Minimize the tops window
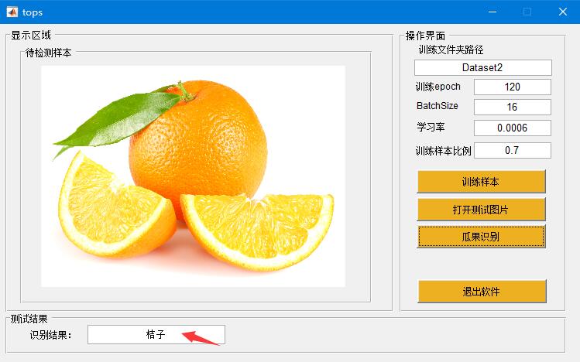Screen dimensions: 580x362 pos(492,12)
